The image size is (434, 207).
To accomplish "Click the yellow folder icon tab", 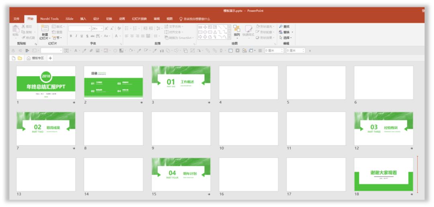I will (20, 58).
